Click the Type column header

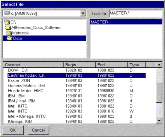pos(137,65)
